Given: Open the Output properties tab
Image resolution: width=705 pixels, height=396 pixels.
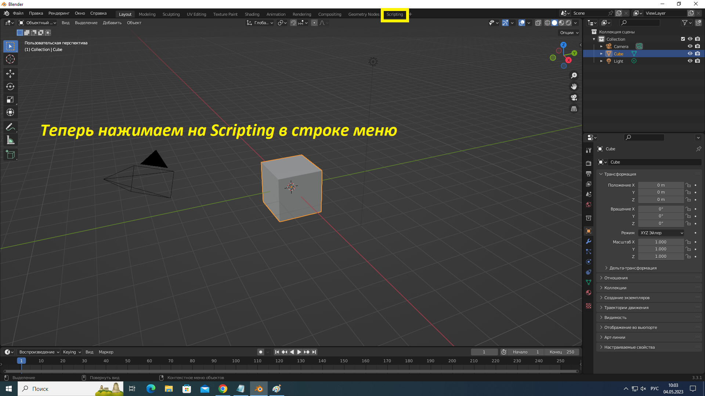Looking at the screenshot, I should [589, 173].
